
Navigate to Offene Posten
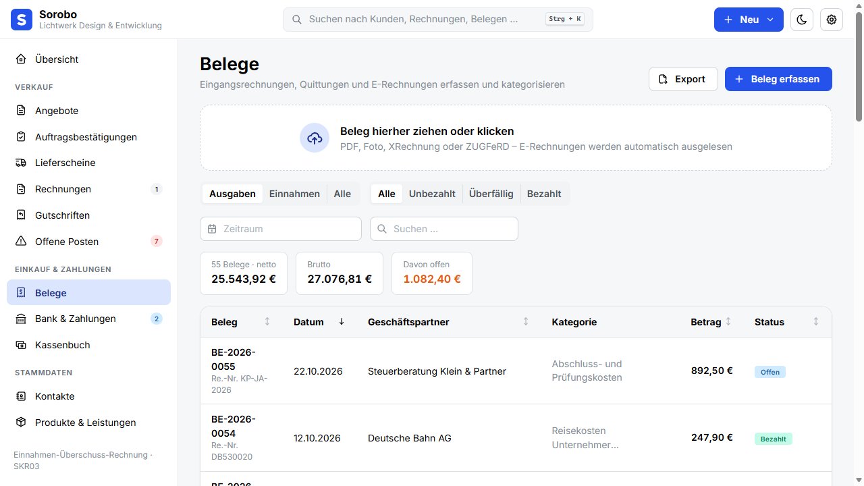88,242
